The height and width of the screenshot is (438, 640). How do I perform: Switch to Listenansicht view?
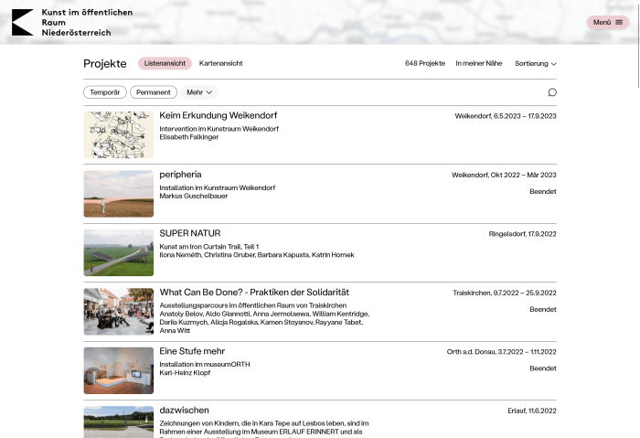pyautogui.click(x=165, y=64)
